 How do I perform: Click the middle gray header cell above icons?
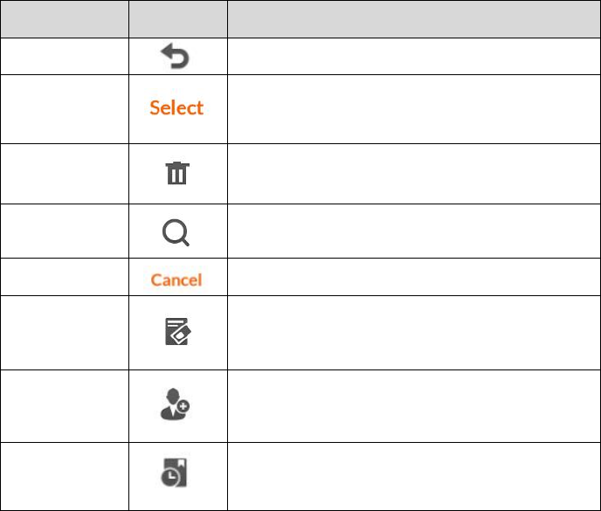coord(177,19)
